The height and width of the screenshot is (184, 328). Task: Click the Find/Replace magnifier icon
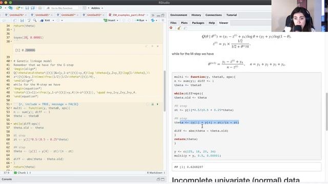(x=35, y=20)
